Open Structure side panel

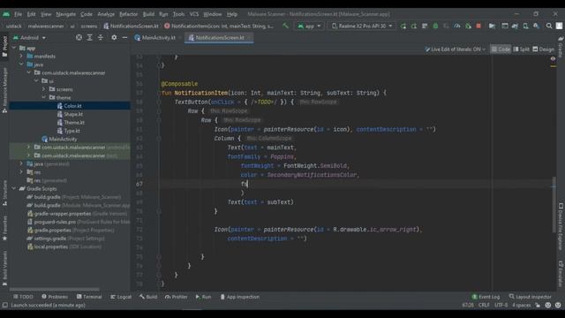[4, 193]
